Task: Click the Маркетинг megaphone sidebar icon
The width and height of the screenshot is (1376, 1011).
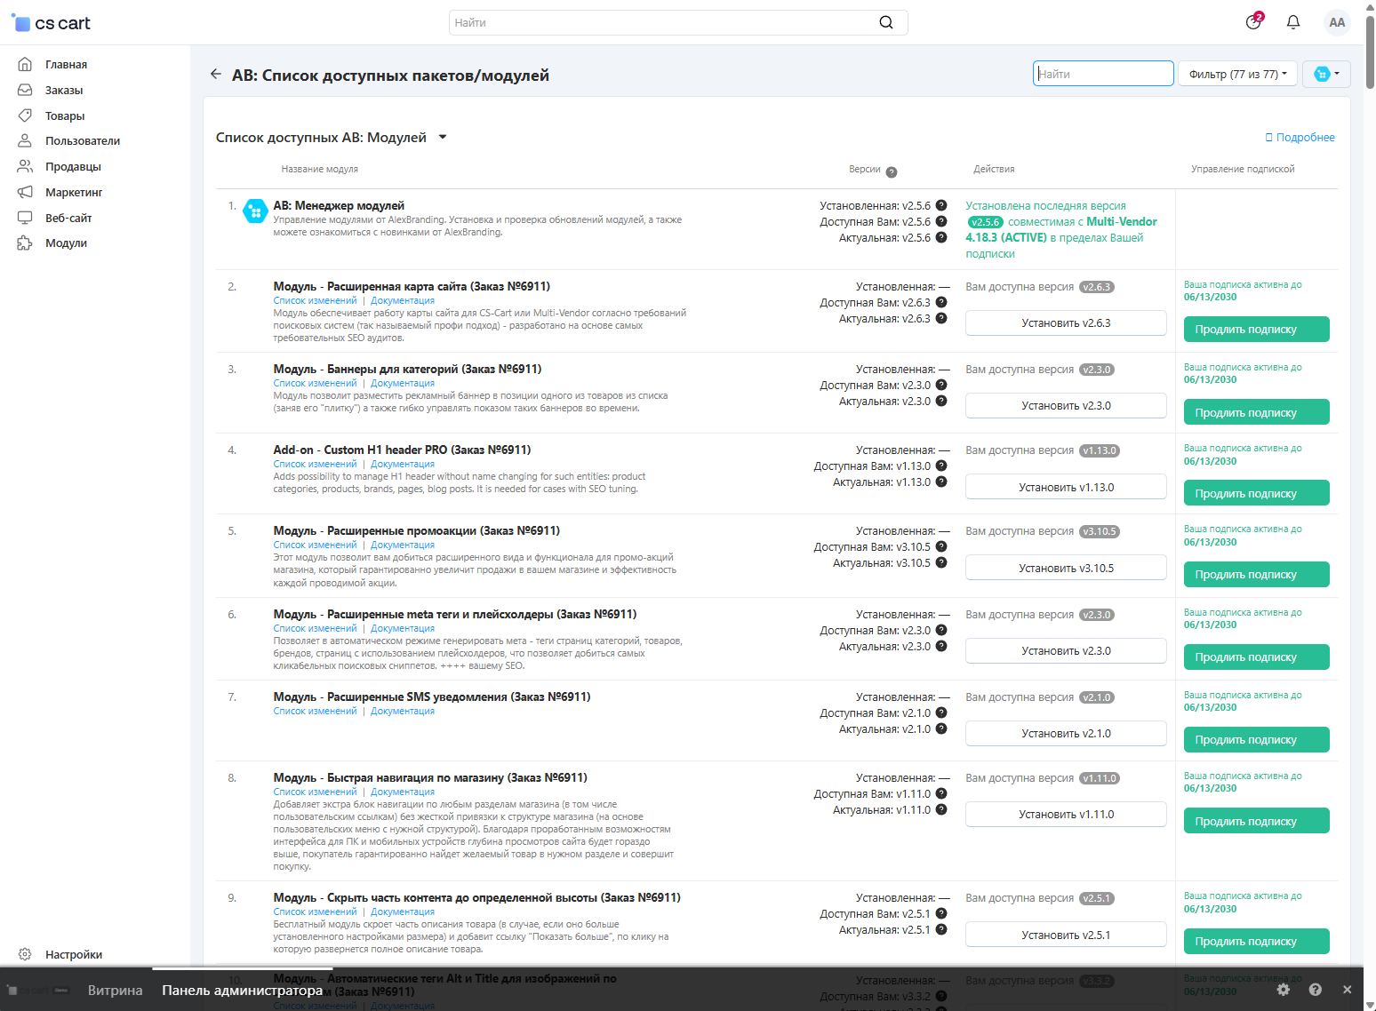Action: 25,192
